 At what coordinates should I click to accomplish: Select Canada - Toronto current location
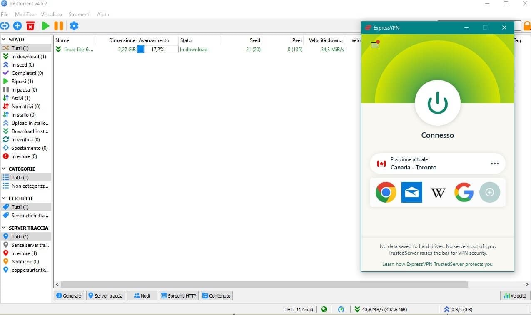tap(438, 164)
